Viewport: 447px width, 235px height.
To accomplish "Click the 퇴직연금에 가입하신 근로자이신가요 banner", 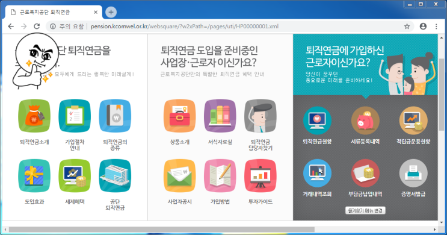I will point(365,64).
